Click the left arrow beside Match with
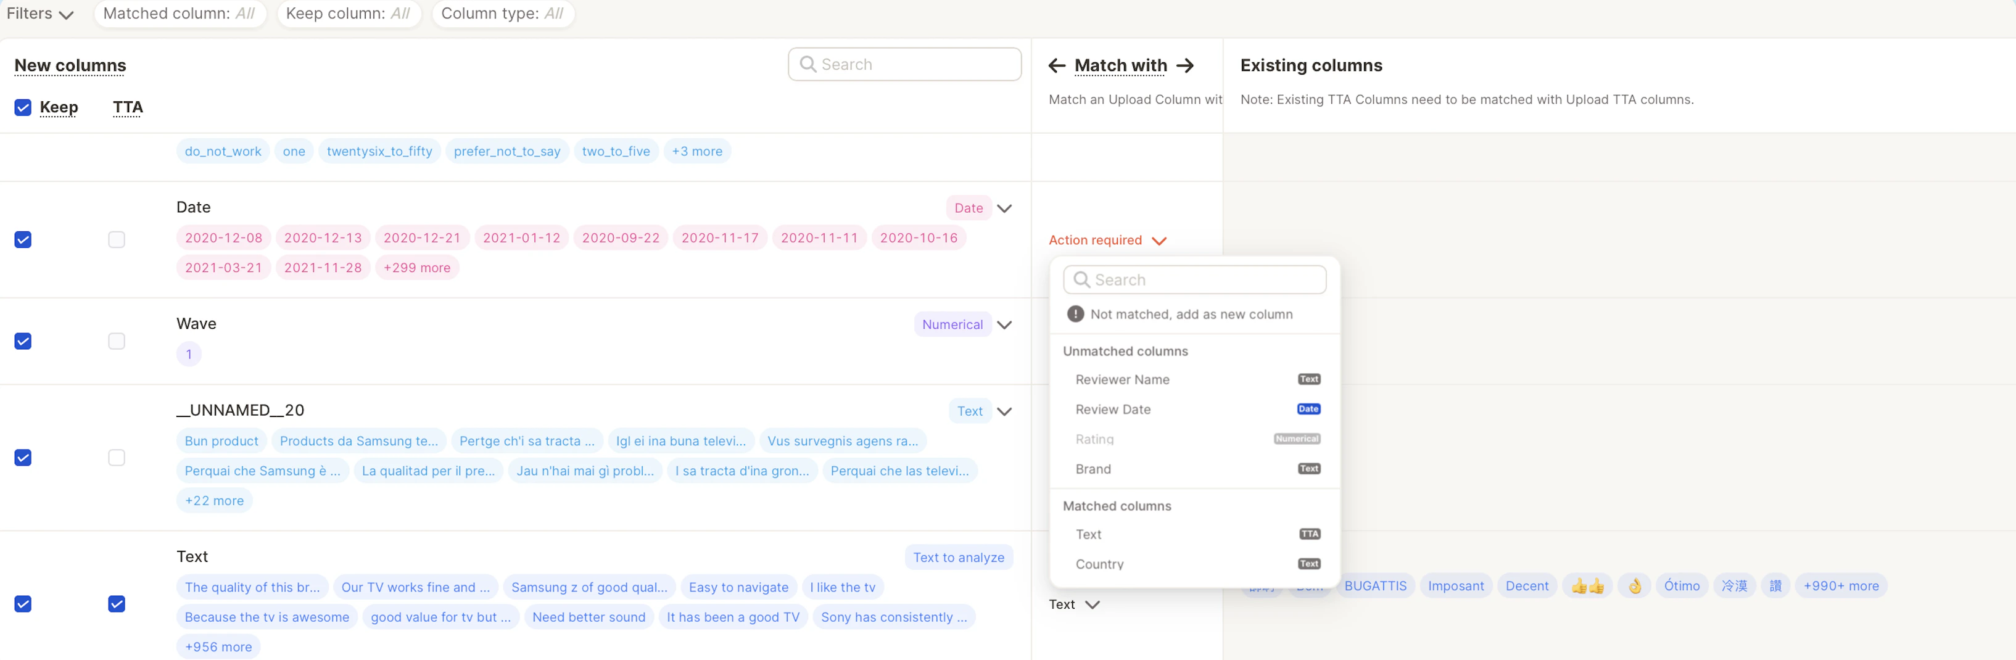Viewport: 2016px width, 660px height. point(1057,66)
